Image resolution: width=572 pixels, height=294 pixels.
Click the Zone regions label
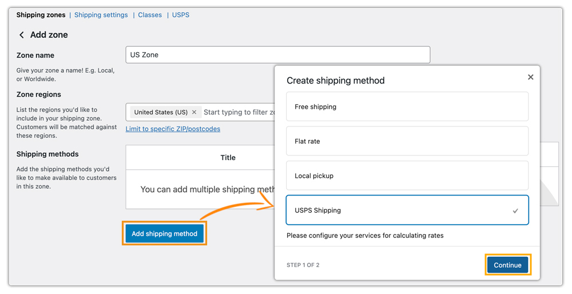pyautogui.click(x=39, y=94)
